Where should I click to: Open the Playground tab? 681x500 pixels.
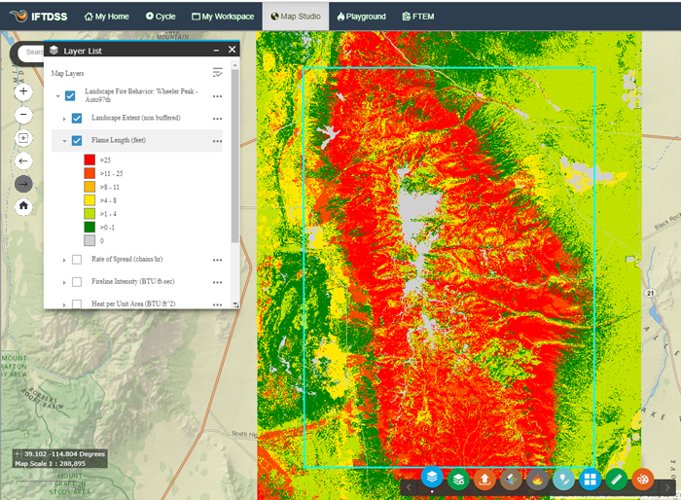coord(362,17)
